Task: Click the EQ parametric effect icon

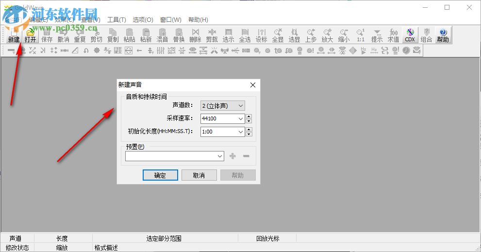Action: 193,50
